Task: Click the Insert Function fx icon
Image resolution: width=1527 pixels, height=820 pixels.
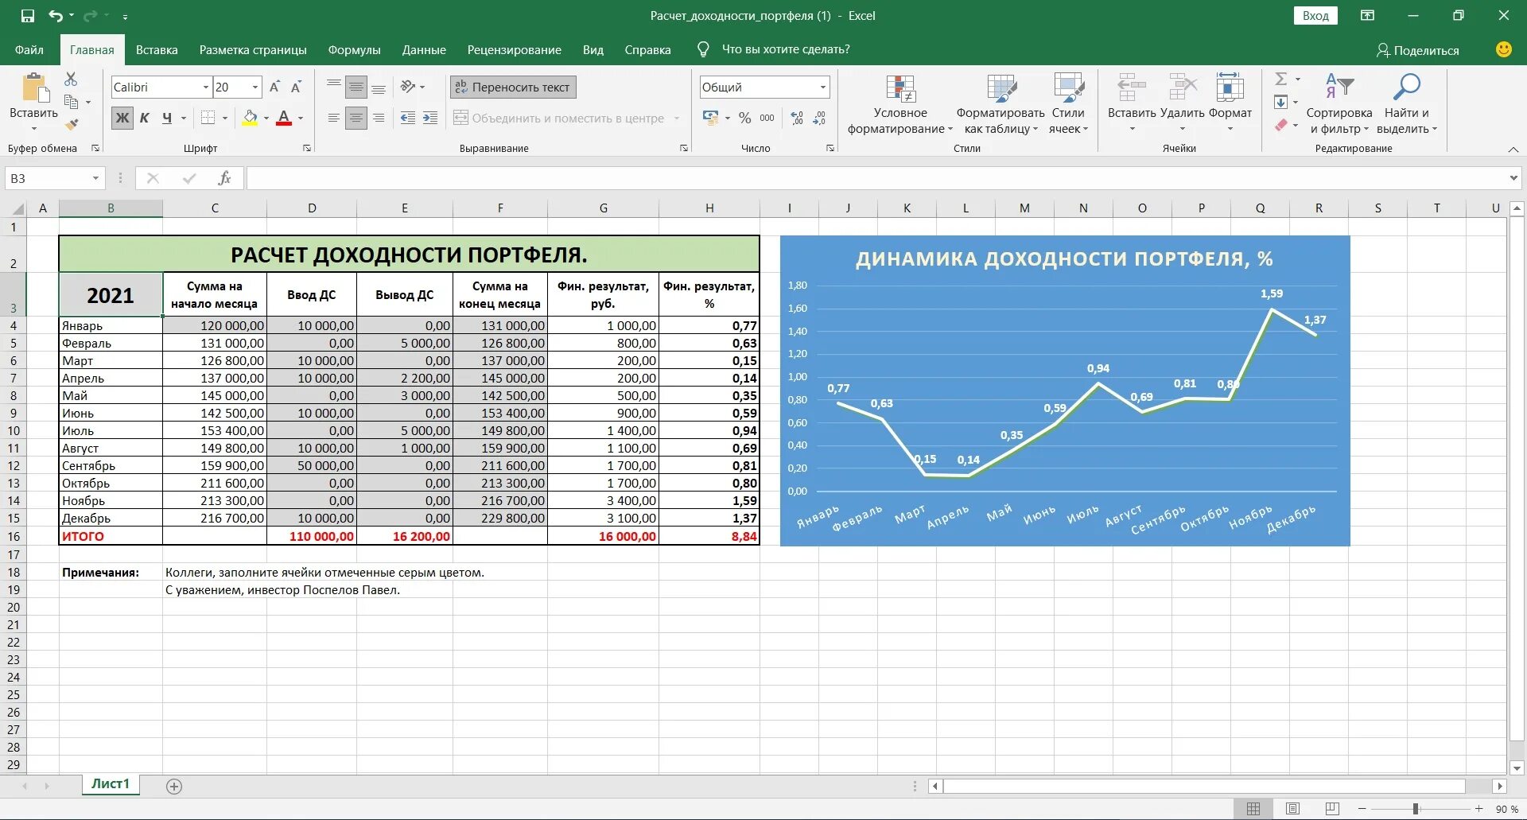Action: [x=225, y=178]
